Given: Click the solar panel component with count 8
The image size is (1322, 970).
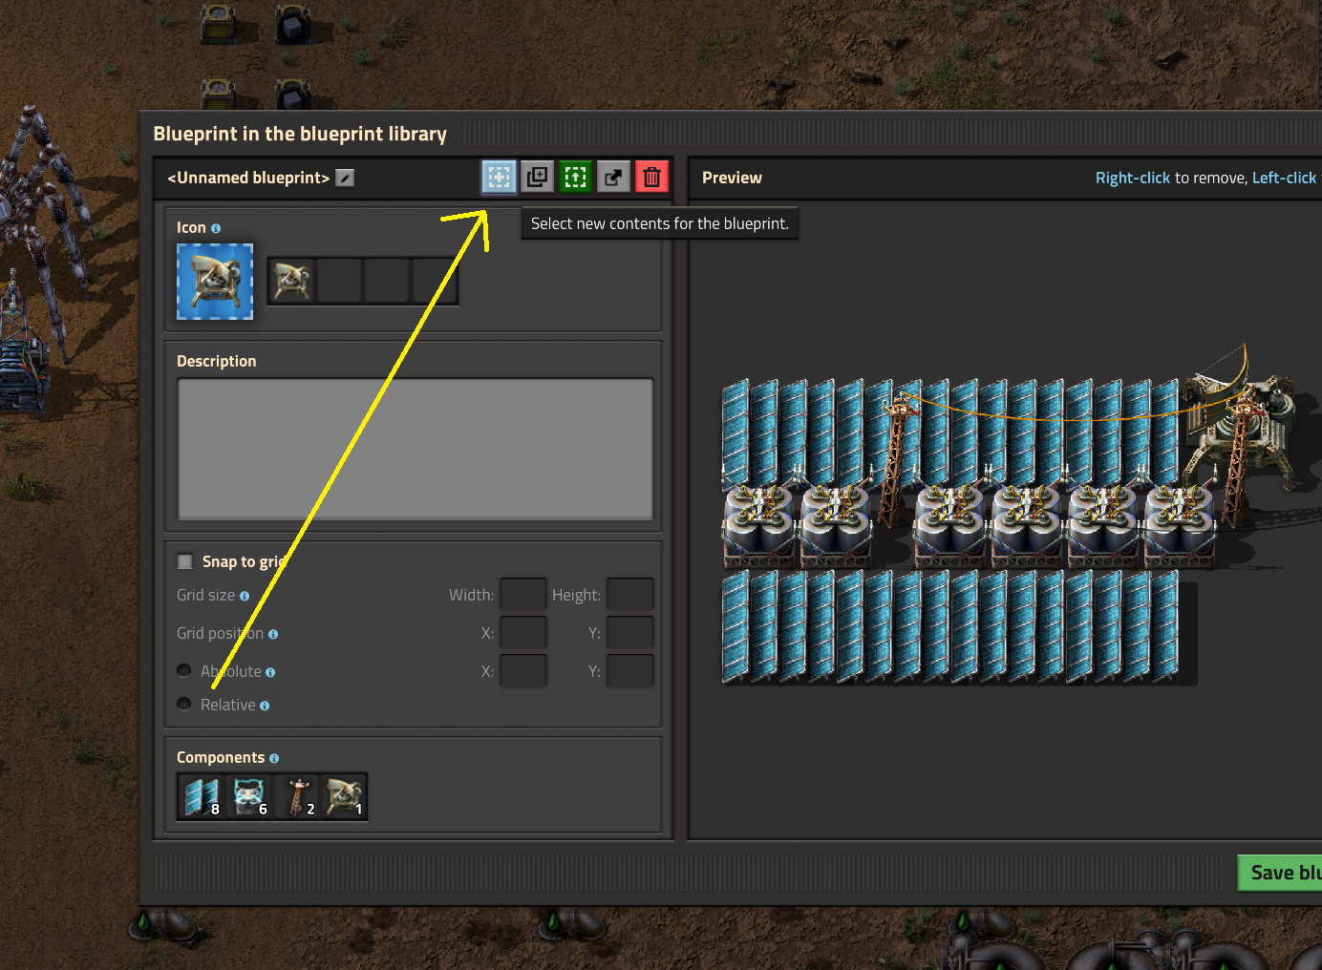Looking at the screenshot, I should click(x=202, y=796).
